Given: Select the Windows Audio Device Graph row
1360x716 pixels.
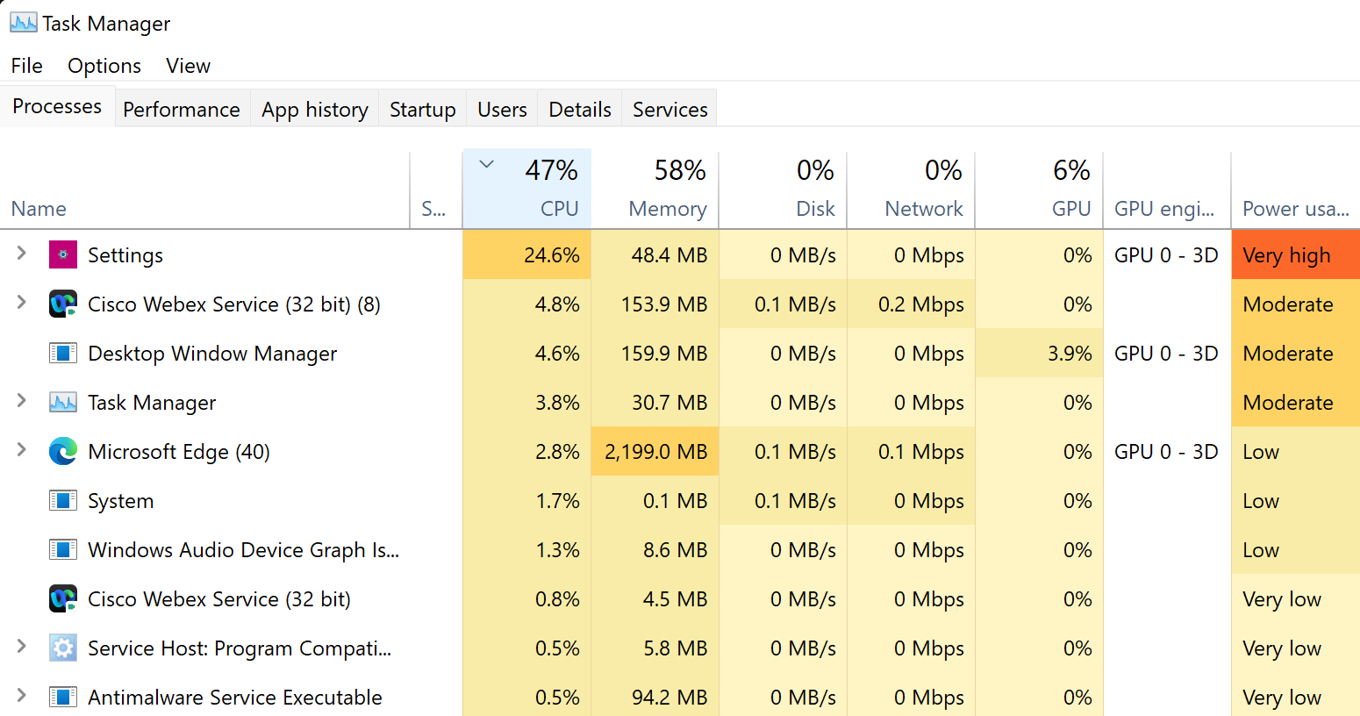Looking at the screenshot, I should 243,550.
